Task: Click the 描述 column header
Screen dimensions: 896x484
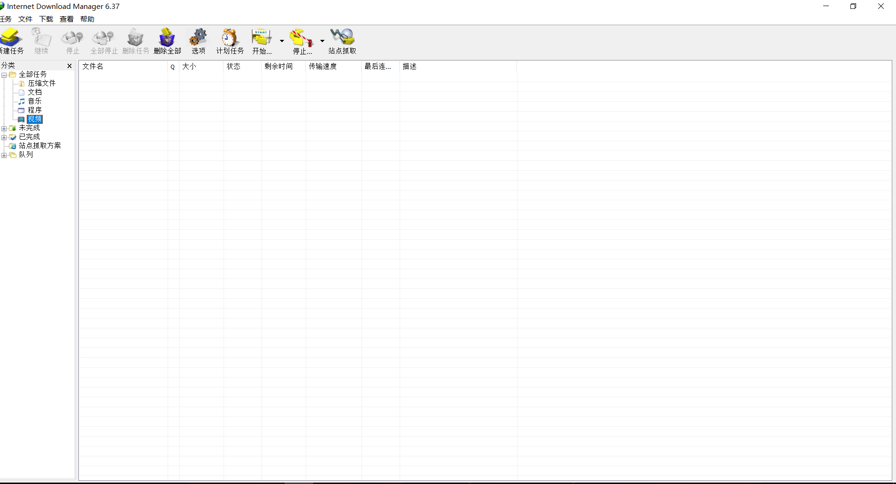Action: (458, 67)
